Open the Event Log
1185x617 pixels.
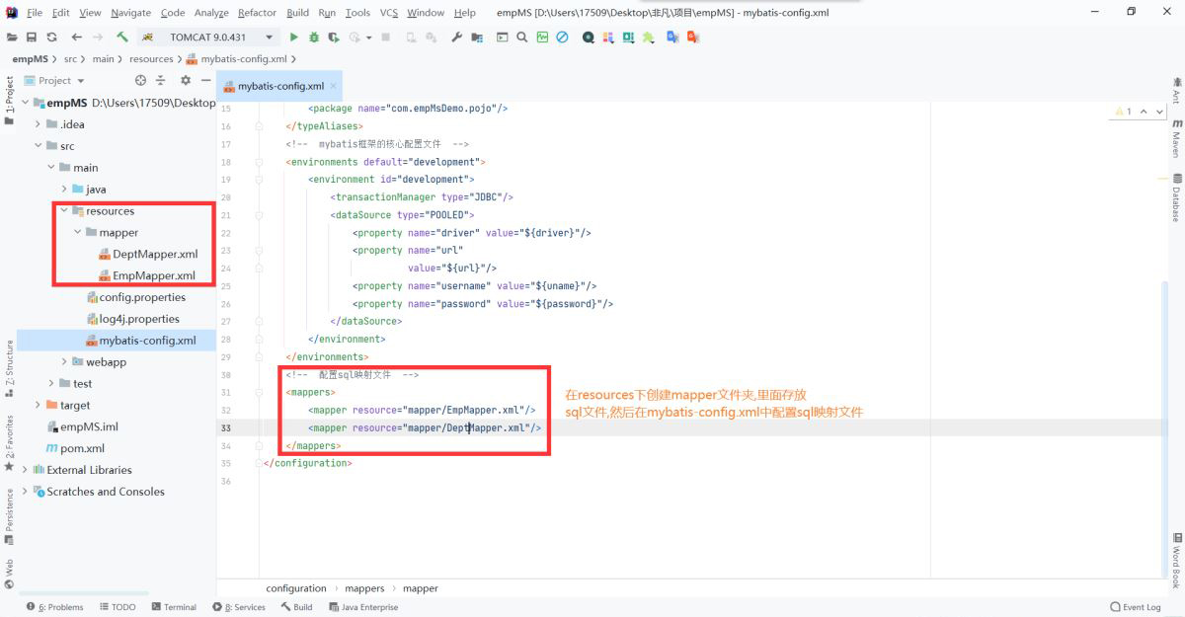click(x=1136, y=607)
